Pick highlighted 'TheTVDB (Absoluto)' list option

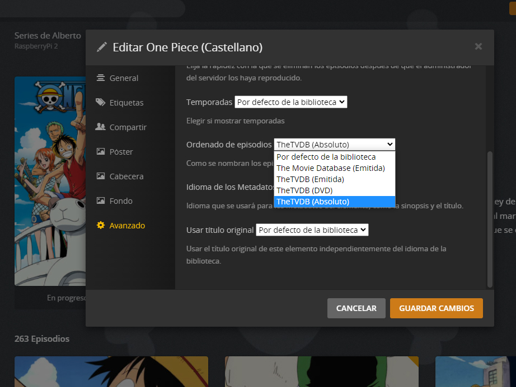click(x=334, y=202)
